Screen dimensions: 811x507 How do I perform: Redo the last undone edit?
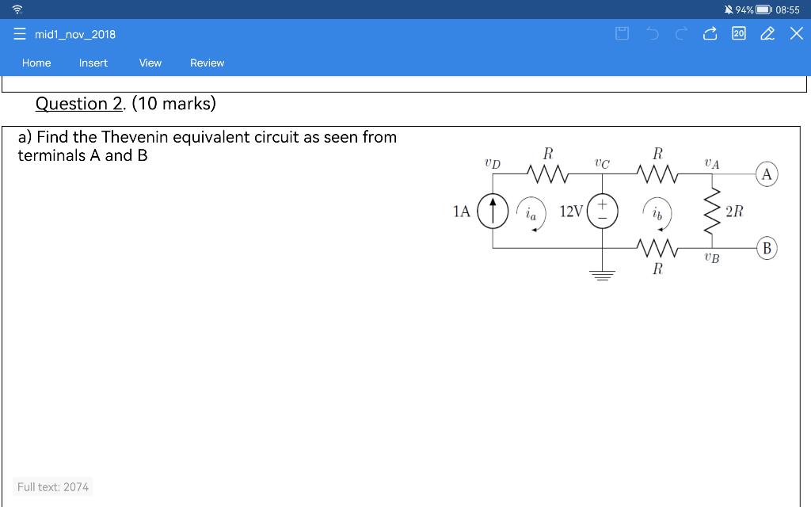click(x=681, y=33)
